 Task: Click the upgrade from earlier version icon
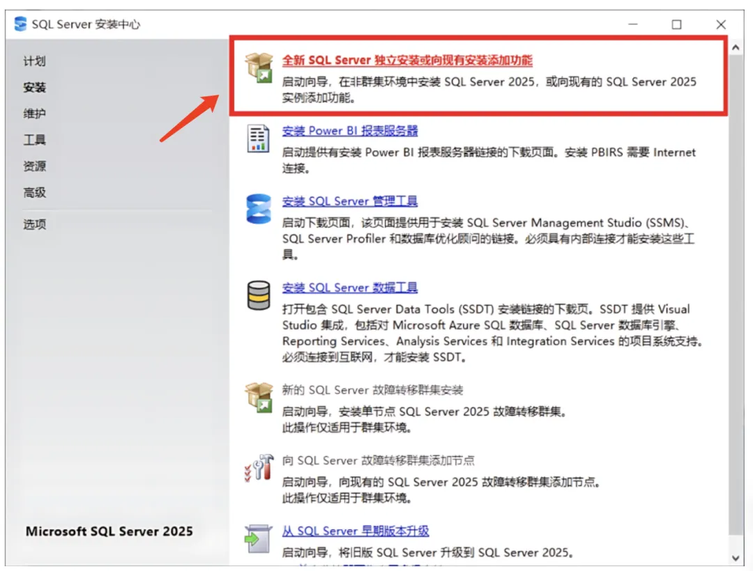pyautogui.click(x=259, y=538)
